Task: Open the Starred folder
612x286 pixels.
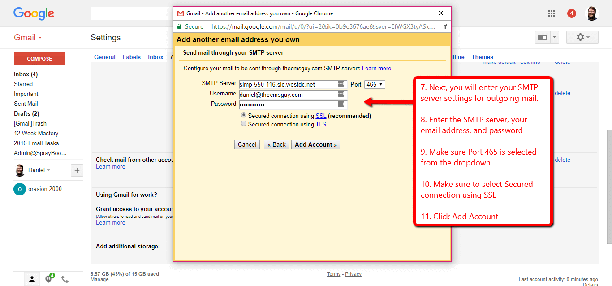Action: (x=23, y=84)
